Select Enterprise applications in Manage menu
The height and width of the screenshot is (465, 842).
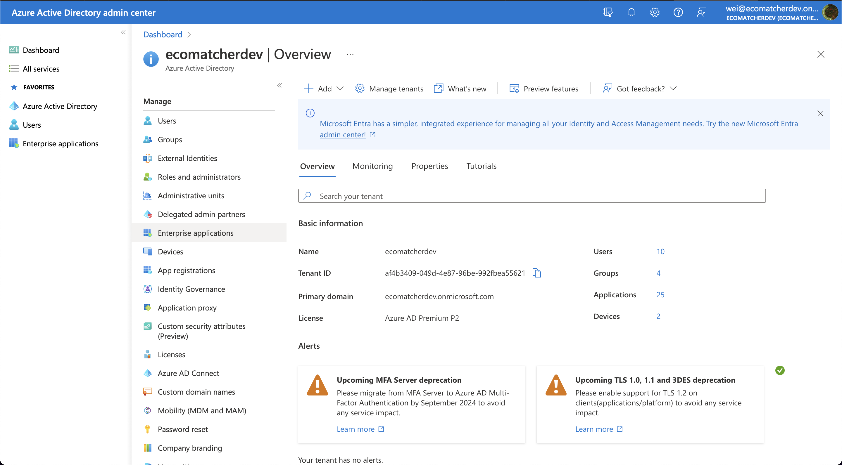[209, 233]
